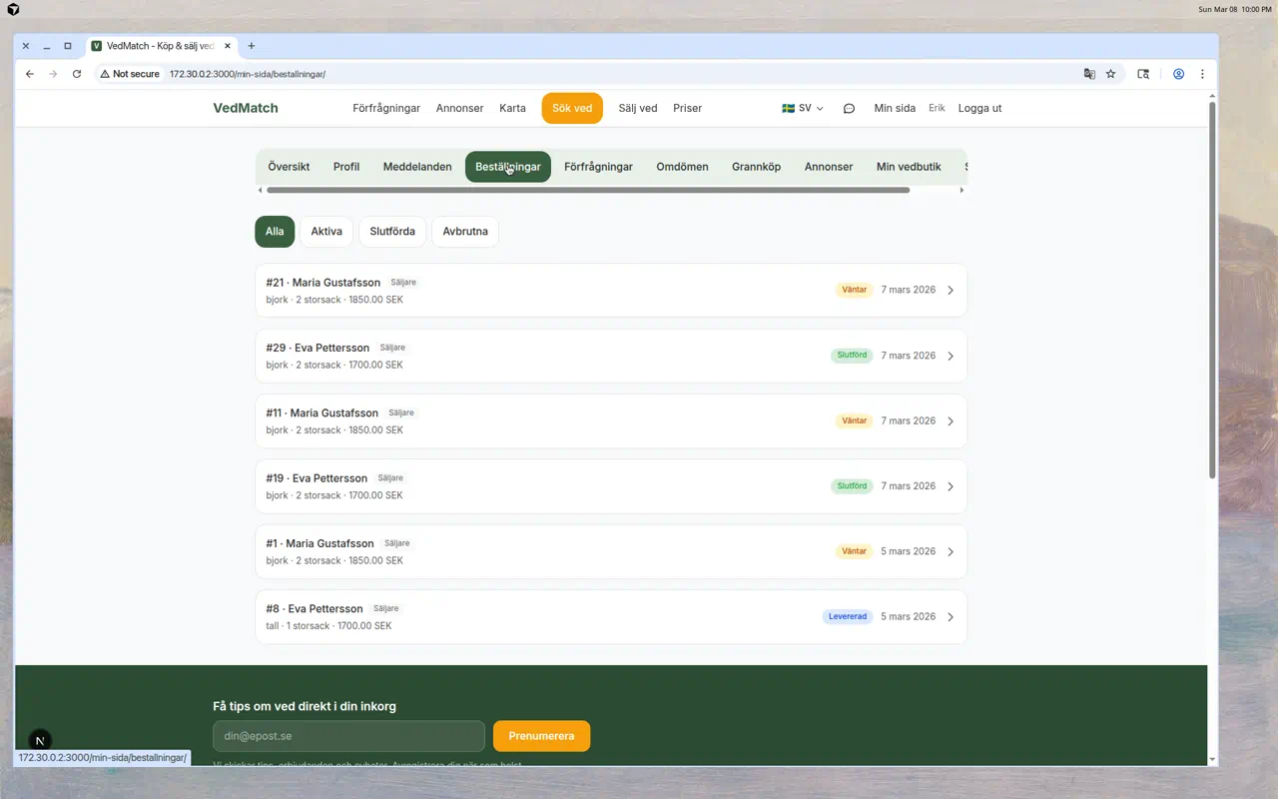Expand order #8 Eva Pettersson chevron

pos(951,617)
